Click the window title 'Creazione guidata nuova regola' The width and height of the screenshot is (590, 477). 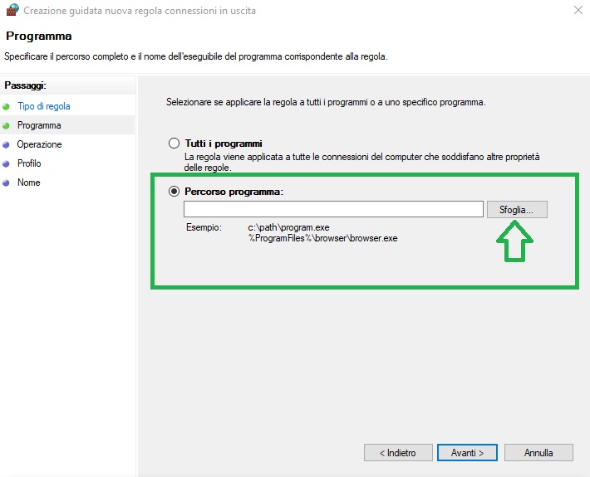pos(140,11)
